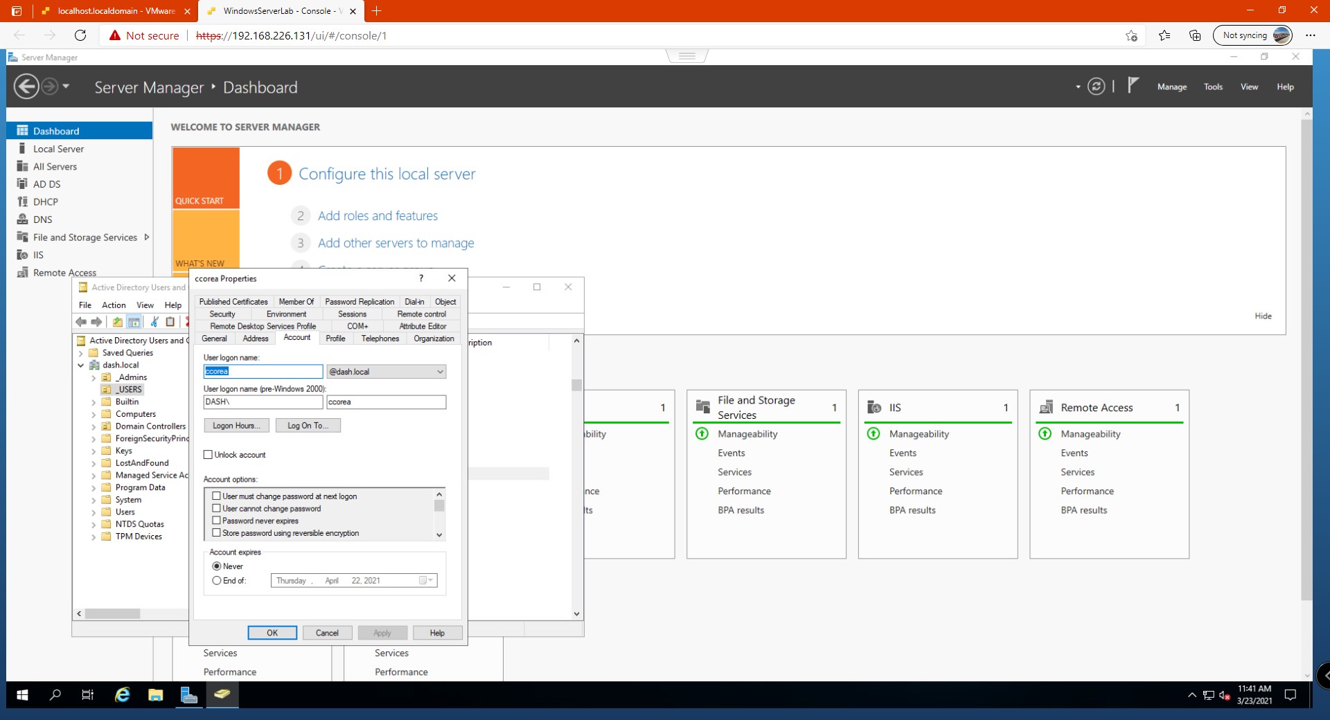
Task: Switch to the Member Of tab
Action: point(296,302)
